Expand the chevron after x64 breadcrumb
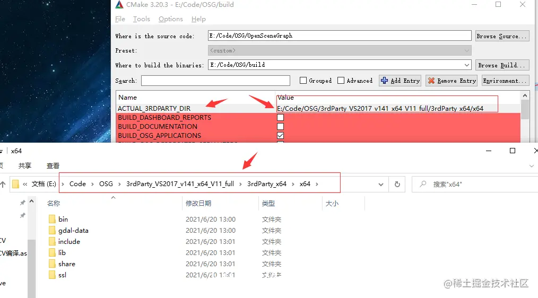The width and height of the screenshot is (538, 298). (x=317, y=184)
